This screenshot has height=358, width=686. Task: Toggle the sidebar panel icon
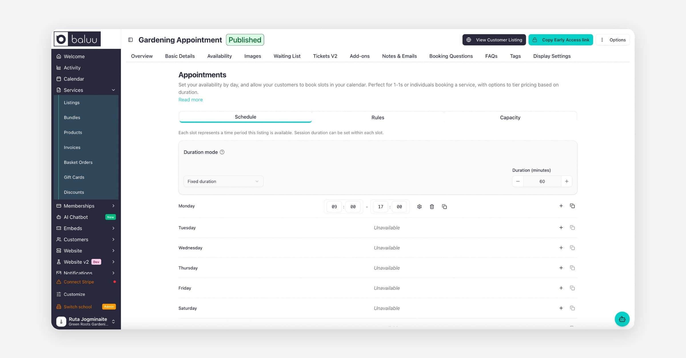(x=130, y=40)
